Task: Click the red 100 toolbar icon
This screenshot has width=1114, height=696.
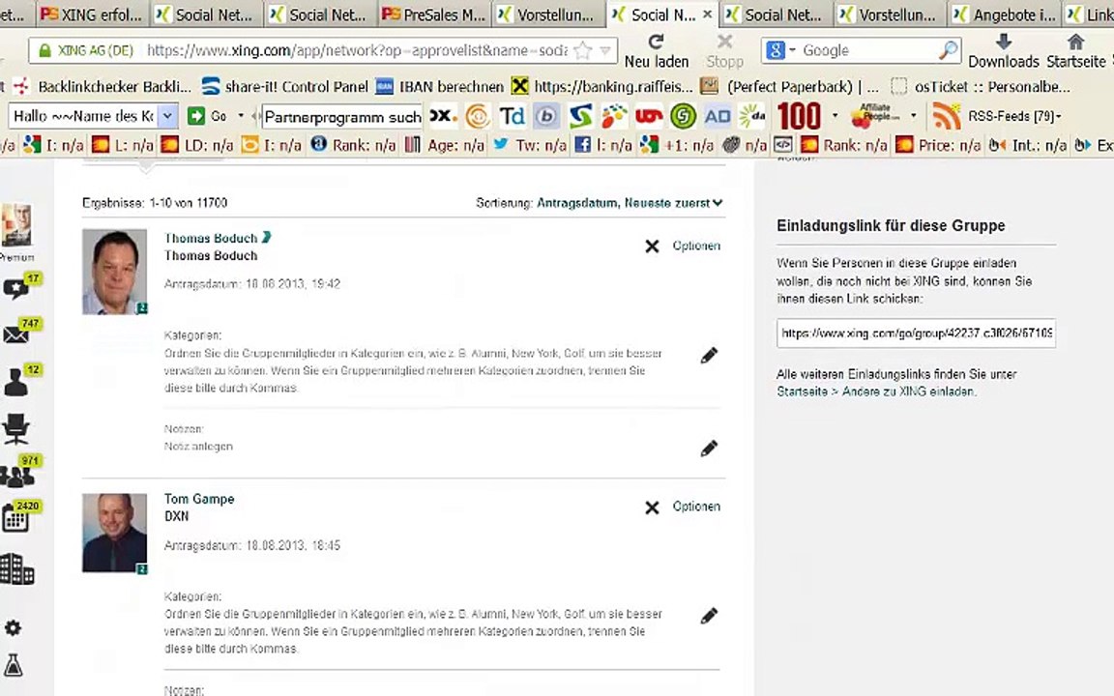Action: pos(799,116)
